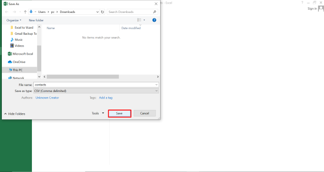Change the view layout icon
Viewport: 324px width, 172px height.
click(x=139, y=20)
